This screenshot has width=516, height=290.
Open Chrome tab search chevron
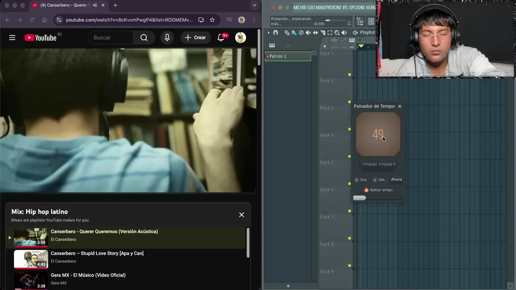tap(254, 5)
